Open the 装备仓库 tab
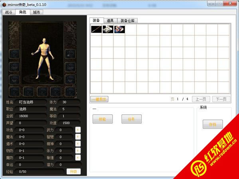Image resolution: width=239 pixels, height=179 pixels. click(127, 21)
